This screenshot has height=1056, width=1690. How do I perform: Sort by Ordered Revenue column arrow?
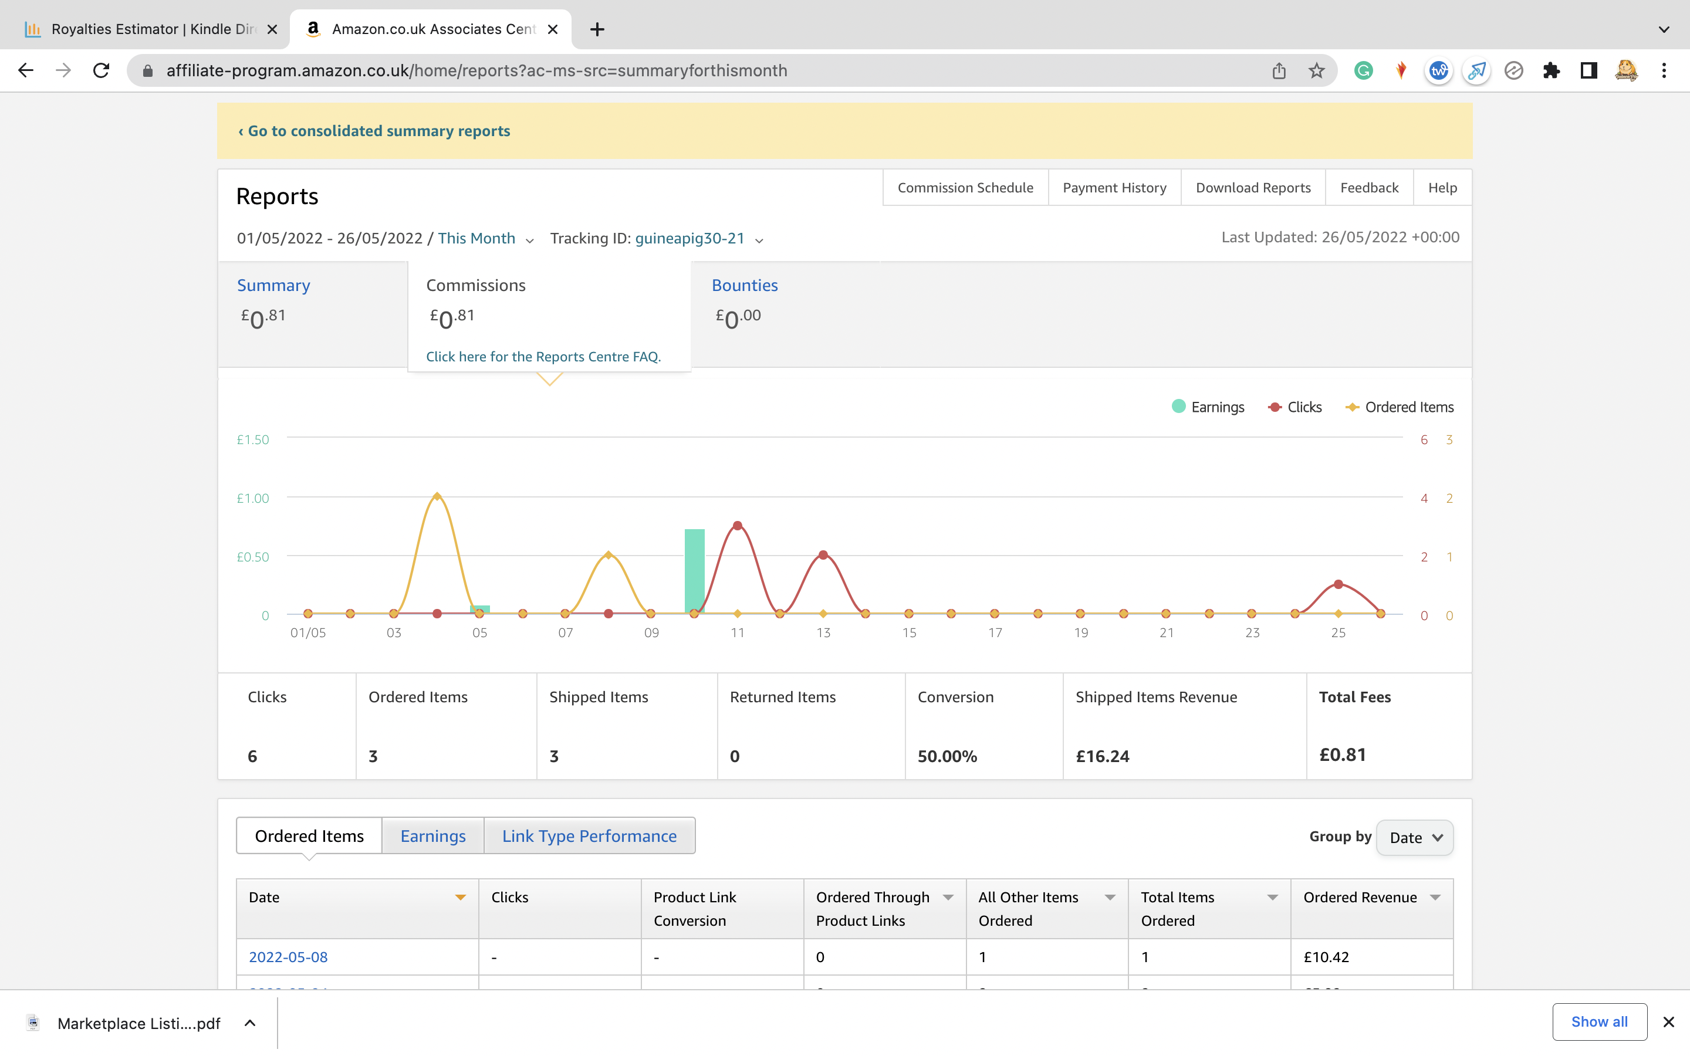tap(1435, 898)
